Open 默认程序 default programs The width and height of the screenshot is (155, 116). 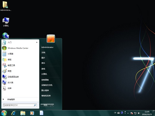pos(45,90)
